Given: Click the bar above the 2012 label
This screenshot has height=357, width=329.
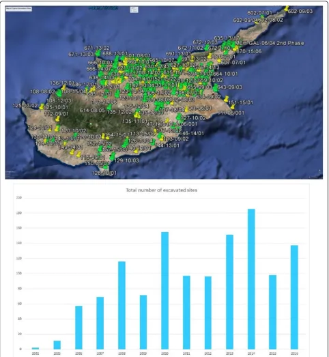Looking at the screenshot, I should (x=208, y=313).
